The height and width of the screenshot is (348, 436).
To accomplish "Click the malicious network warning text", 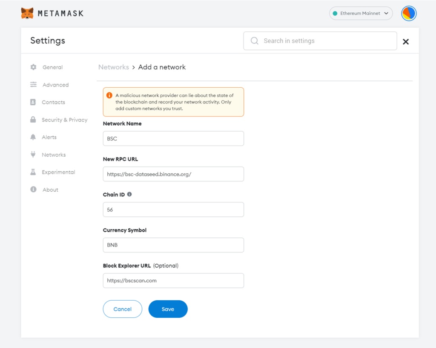I will click(x=175, y=102).
